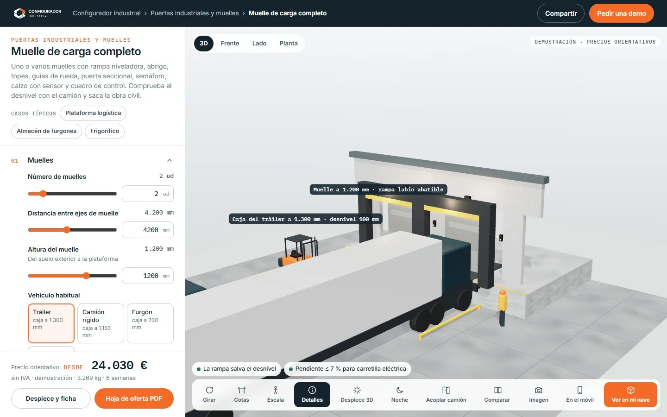Choose the Almacén de furgones preset
This screenshot has width=667, height=417.
tap(46, 131)
